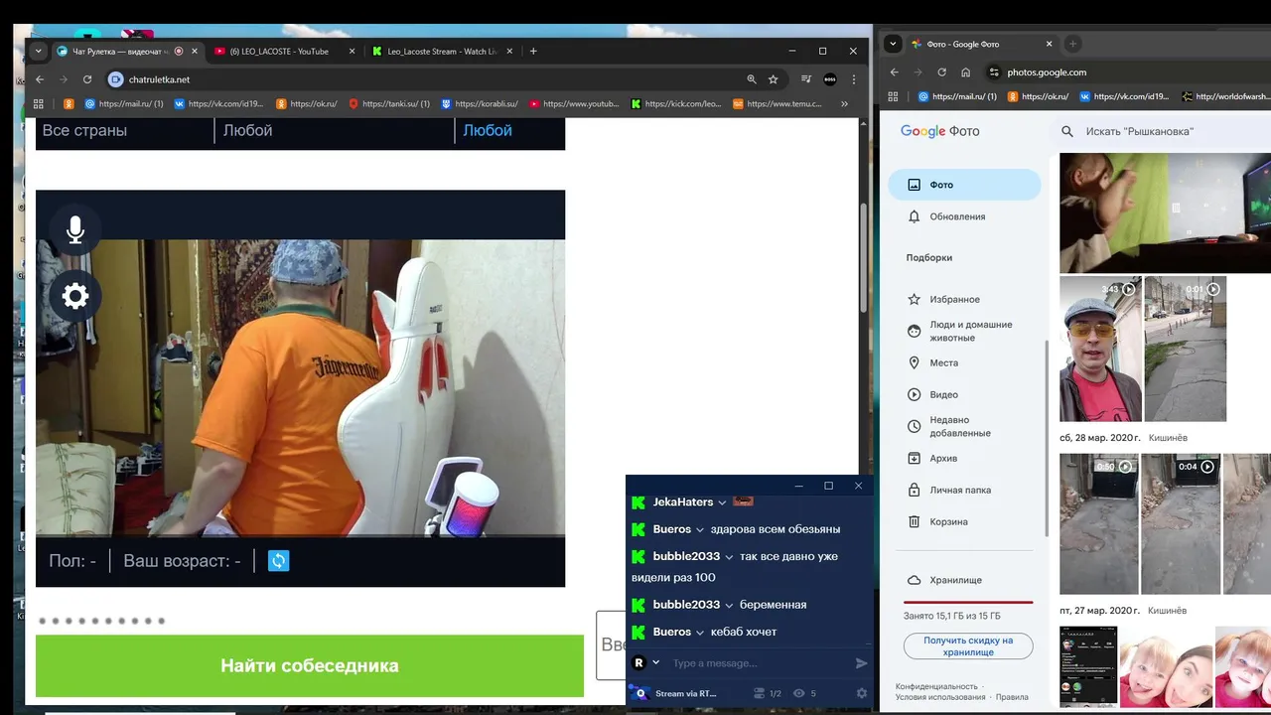The image size is (1271, 715).
Task: Expand Bueros dropdown on 'кебаб хочет' message
Action: [700, 633]
